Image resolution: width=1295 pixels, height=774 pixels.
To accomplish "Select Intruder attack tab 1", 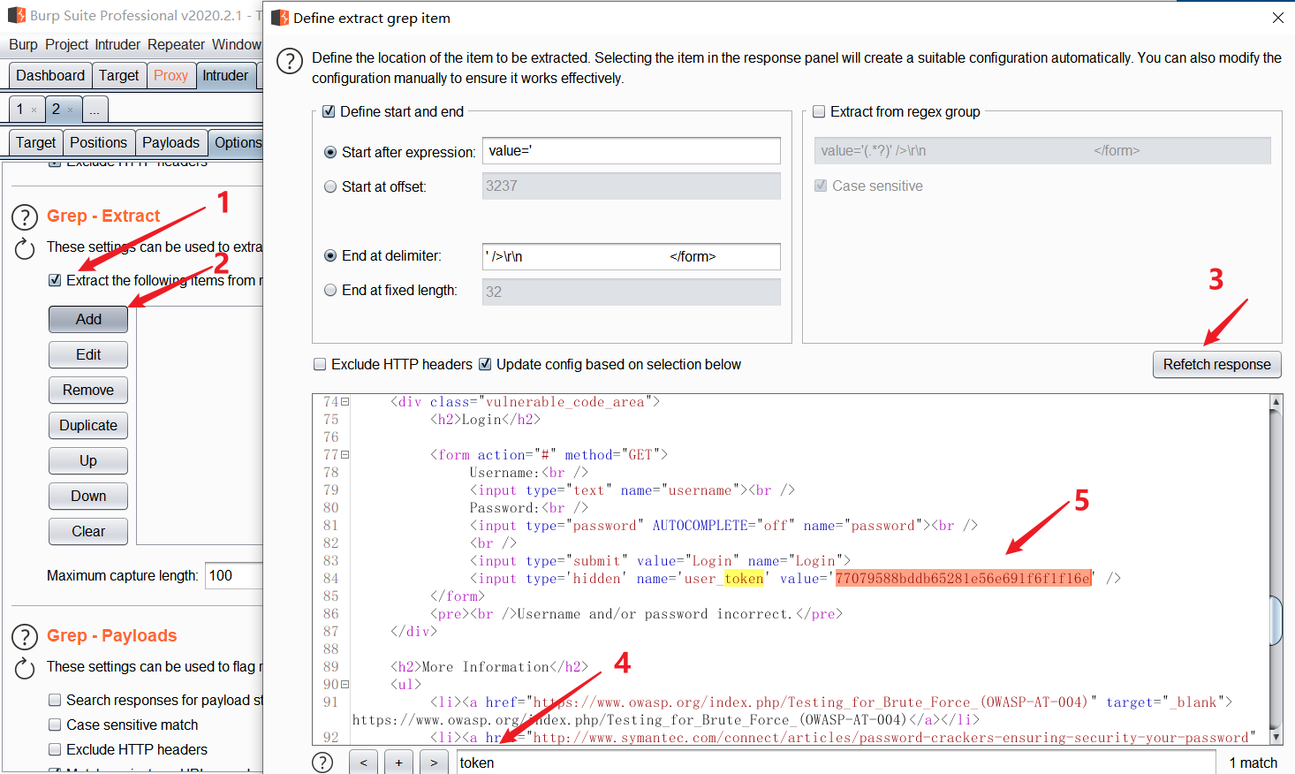I will click(19, 110).
